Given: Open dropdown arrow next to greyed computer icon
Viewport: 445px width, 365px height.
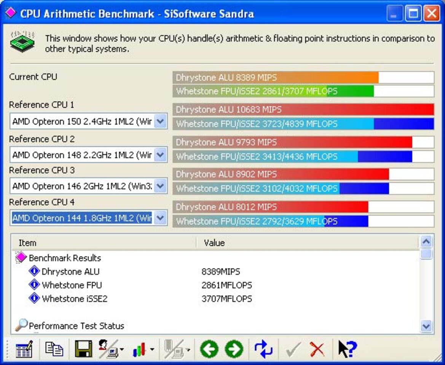Looking at the screenshot, I should 188,349.
